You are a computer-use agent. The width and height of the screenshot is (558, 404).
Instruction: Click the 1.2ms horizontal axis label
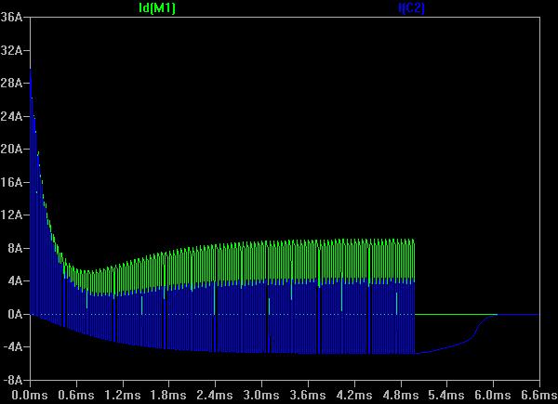point(123,395)
